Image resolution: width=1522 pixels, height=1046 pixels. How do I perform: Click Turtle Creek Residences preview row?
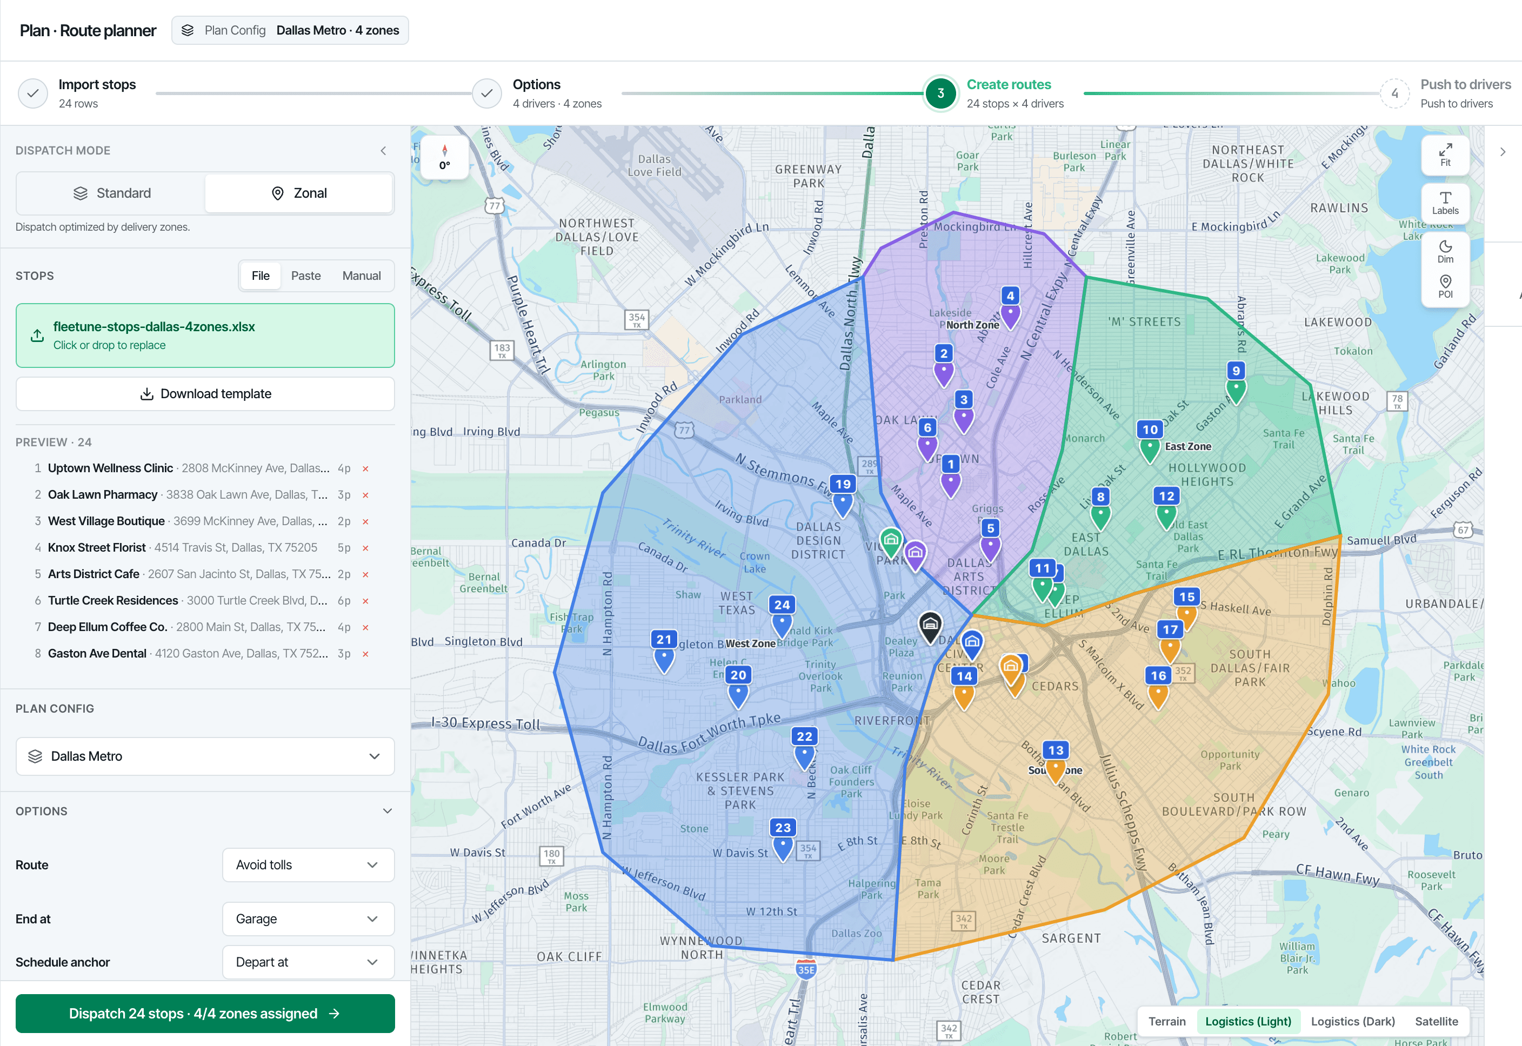coord(203,601)
